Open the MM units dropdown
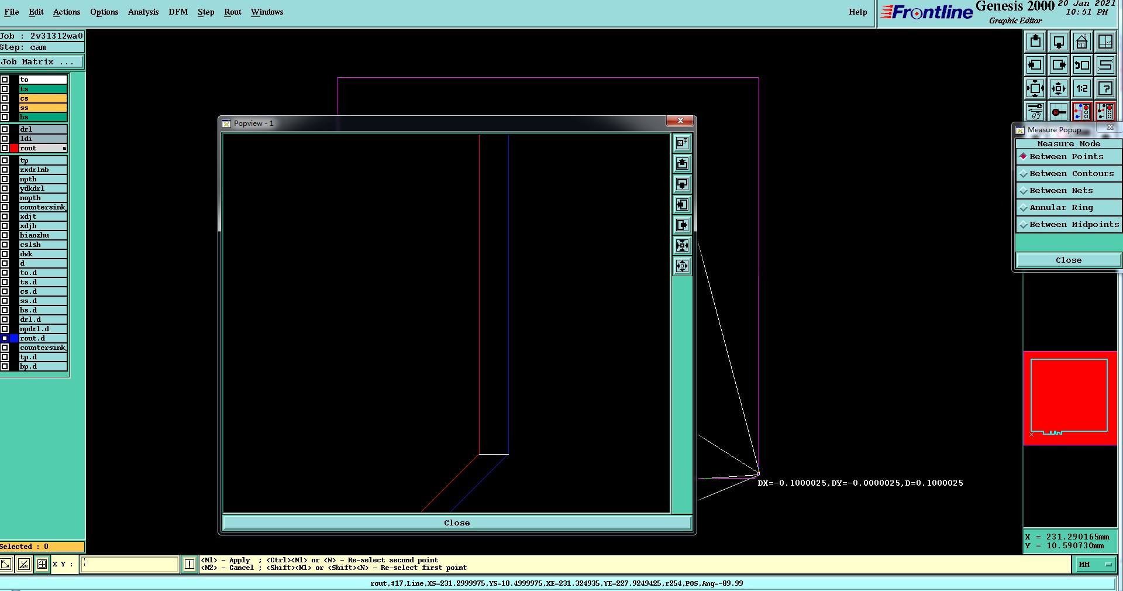The height and width of the screenshot is (591, 1123). tap(1096, 565)
